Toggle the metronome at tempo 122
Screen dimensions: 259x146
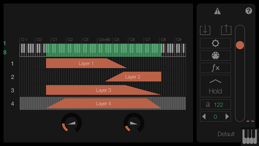(x=215, y=105)
